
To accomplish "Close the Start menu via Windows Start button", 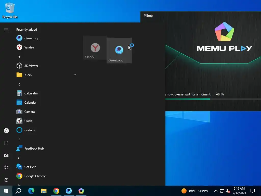I will [6, 191].
